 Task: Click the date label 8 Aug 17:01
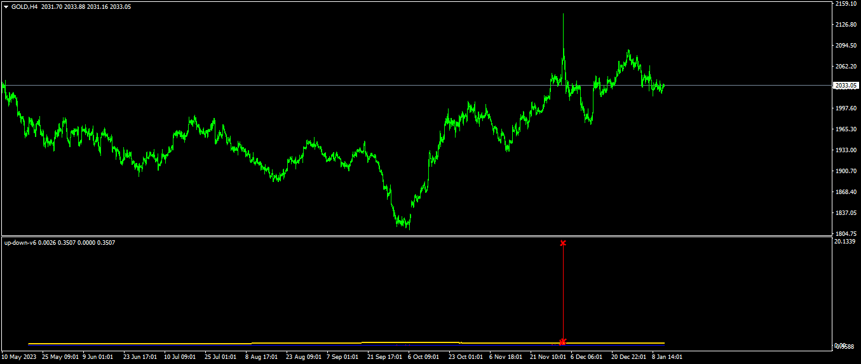tap(261, 357)
